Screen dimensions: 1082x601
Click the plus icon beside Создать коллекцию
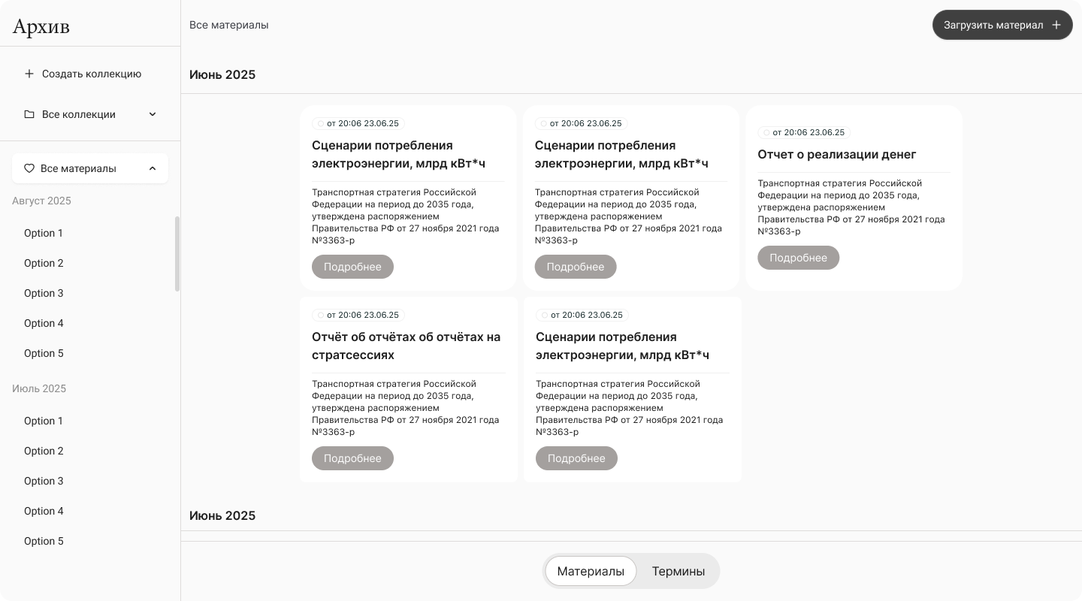29,74
